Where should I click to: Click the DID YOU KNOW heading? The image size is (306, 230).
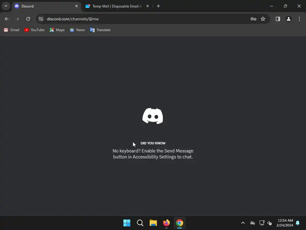coord(153,143)
